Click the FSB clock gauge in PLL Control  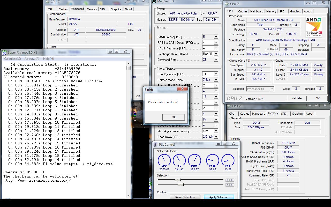(179, 161)
